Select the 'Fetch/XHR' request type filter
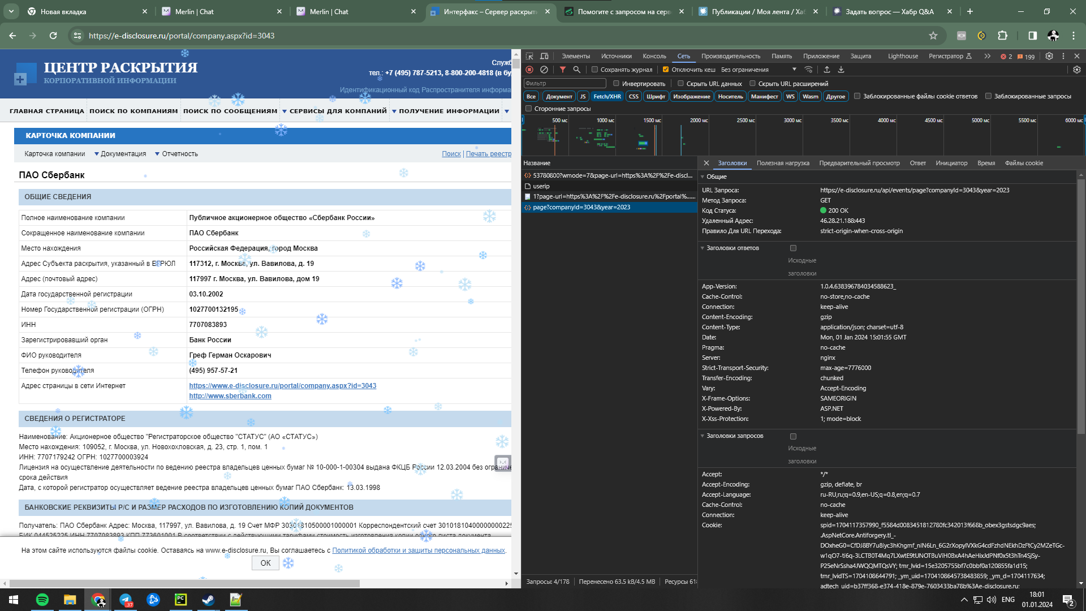The width and height of the screenshot is (1086, 611). click(607, 96)
